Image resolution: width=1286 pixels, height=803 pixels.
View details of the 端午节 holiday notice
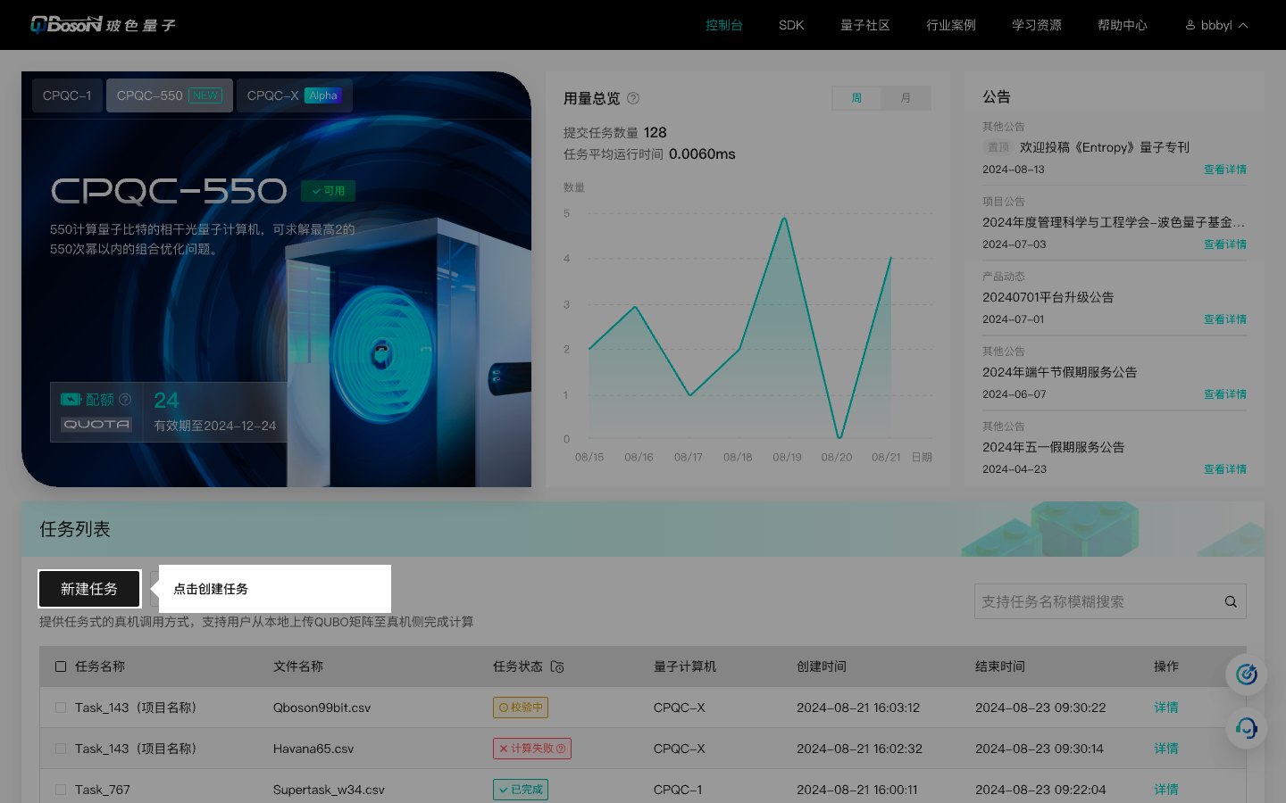tap(1225, 394)
